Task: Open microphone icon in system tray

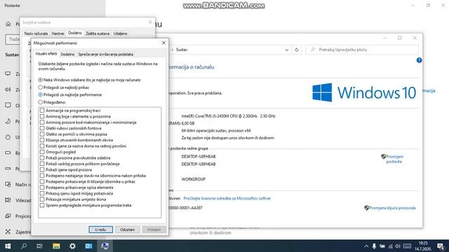Action: point(374,246)
